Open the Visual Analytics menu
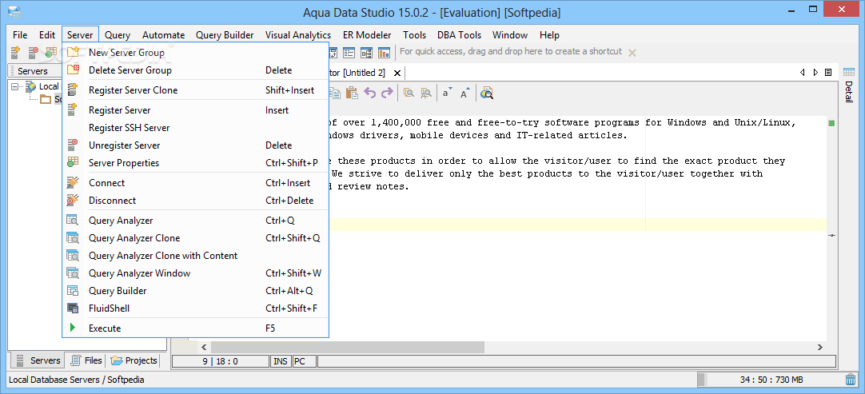This screenshot has height=394, width=865. 298,35
